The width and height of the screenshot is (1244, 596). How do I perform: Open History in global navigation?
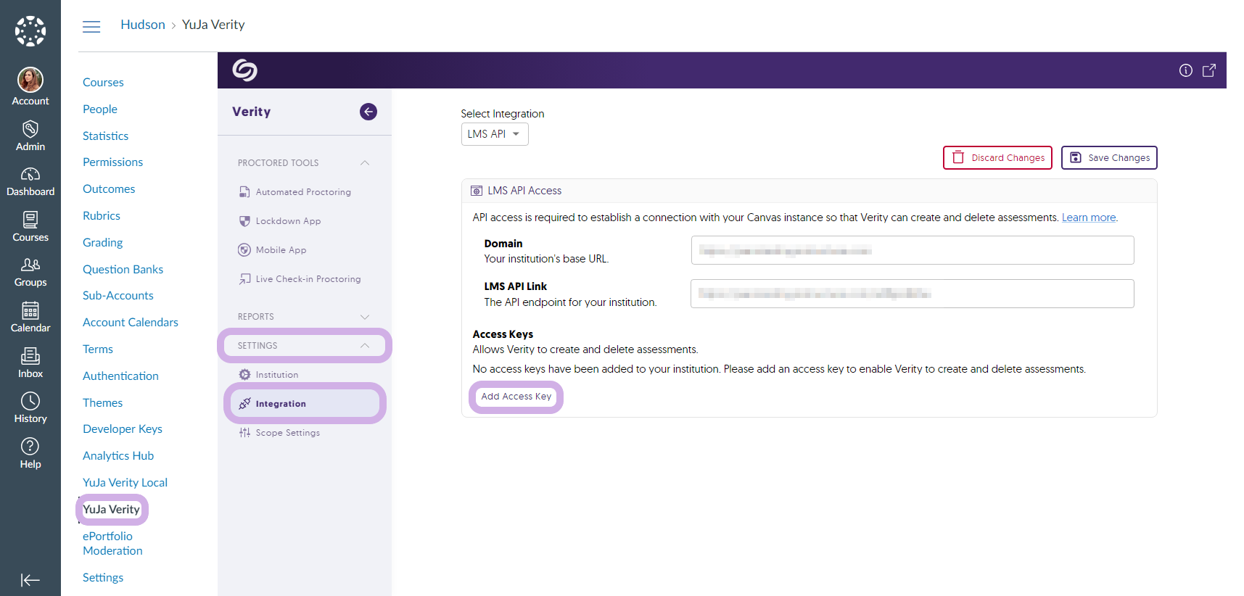(x=30, y=408)
